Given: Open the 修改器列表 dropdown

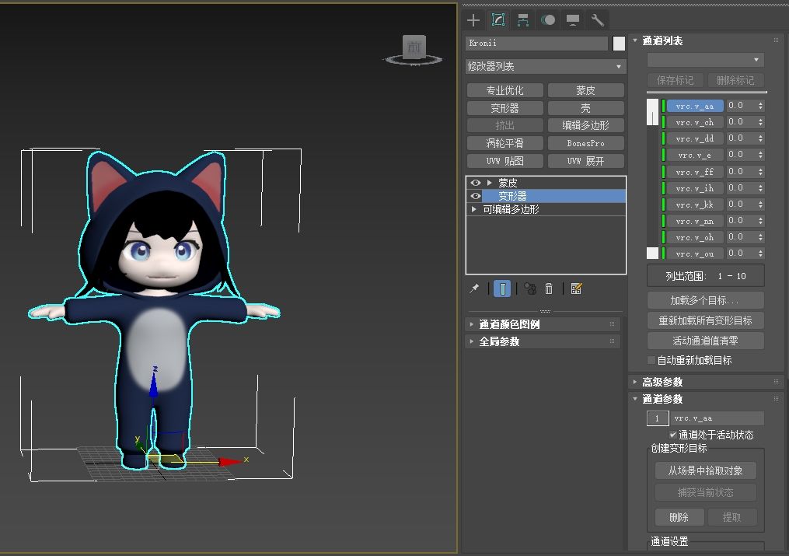Looking at the screenshot, I should (x=545, y=67).
